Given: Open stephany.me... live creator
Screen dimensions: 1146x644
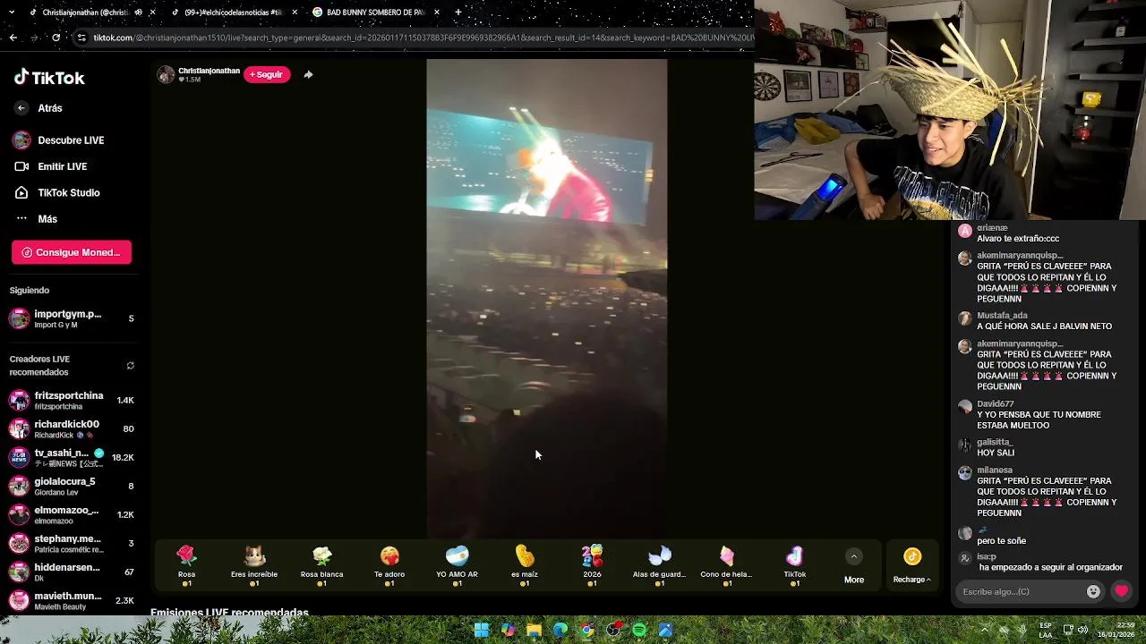Looking at the screenshot, I should point(72,543).
